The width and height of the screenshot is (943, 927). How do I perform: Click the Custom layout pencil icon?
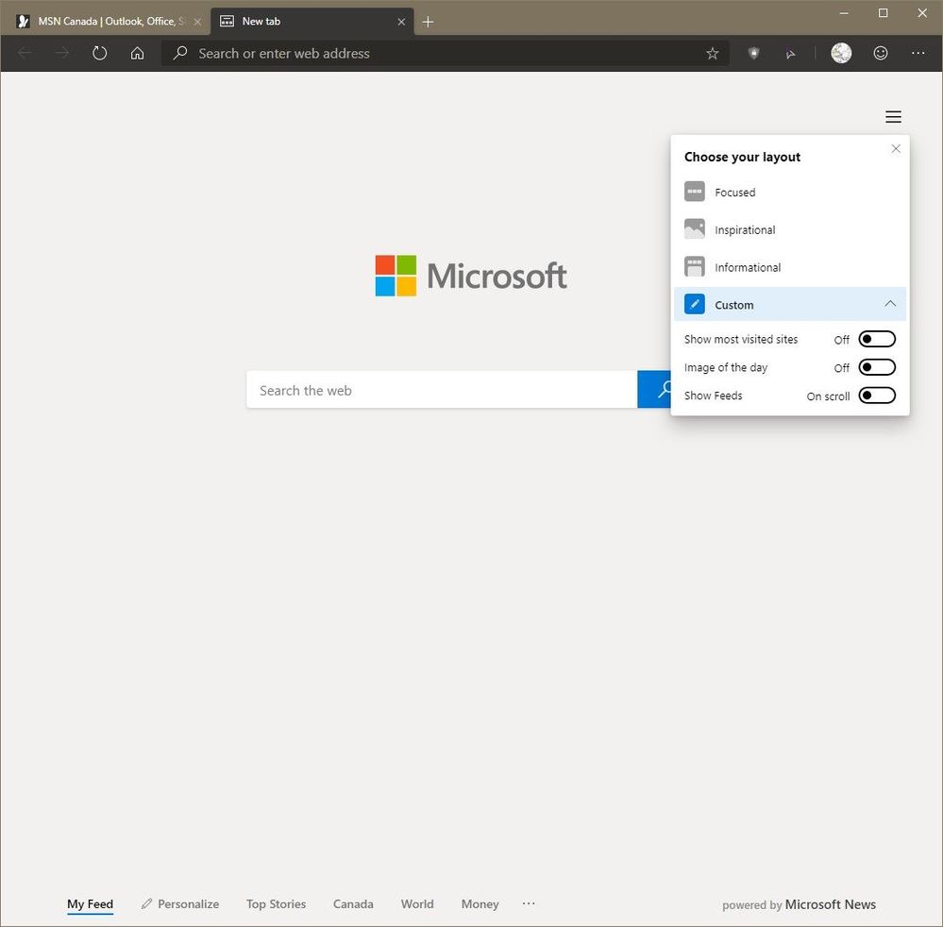695,304
